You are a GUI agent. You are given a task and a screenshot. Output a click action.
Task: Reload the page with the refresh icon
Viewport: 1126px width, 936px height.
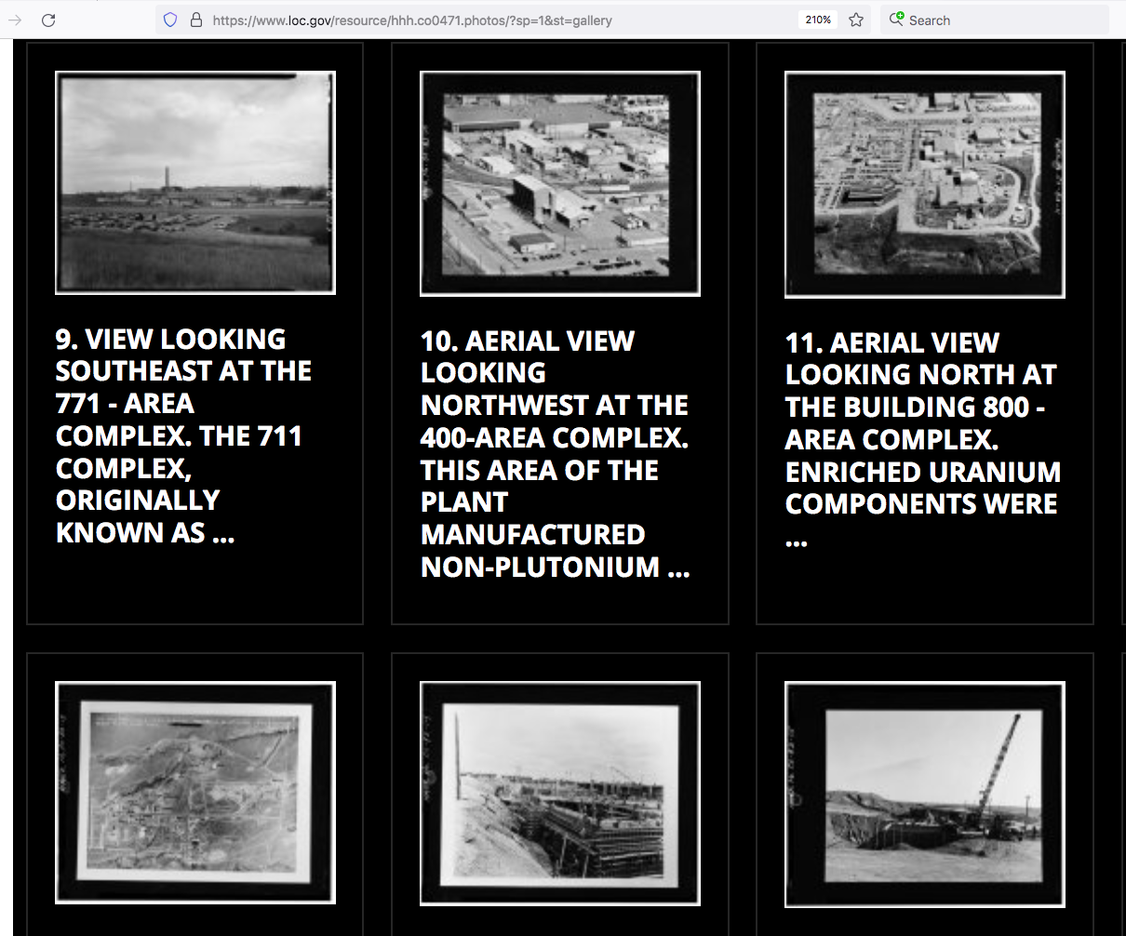tap(48, 20)
